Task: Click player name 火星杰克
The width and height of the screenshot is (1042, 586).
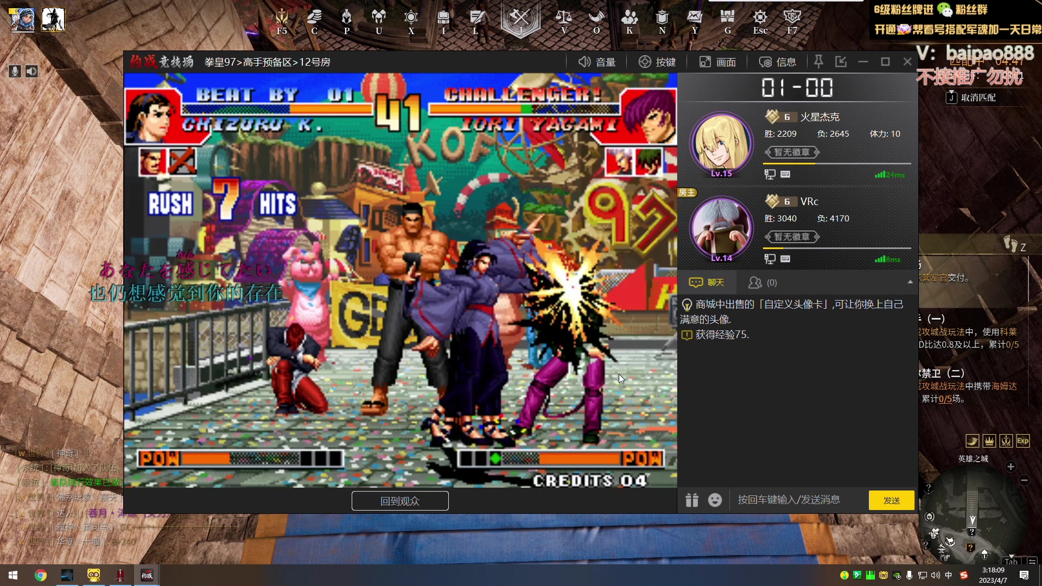Action: click(x=819, y=117)
